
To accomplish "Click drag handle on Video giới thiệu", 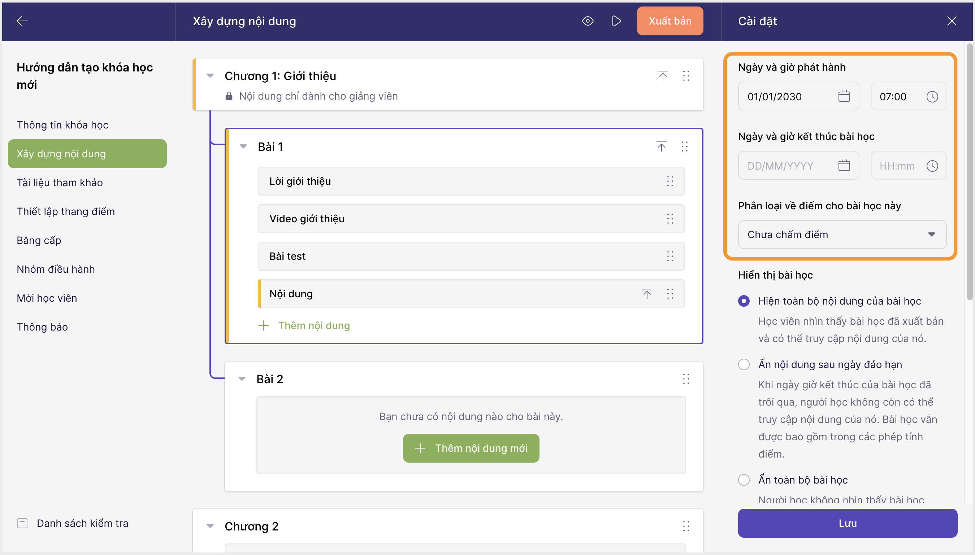I will pyautogui.click(x=670, y=219).
